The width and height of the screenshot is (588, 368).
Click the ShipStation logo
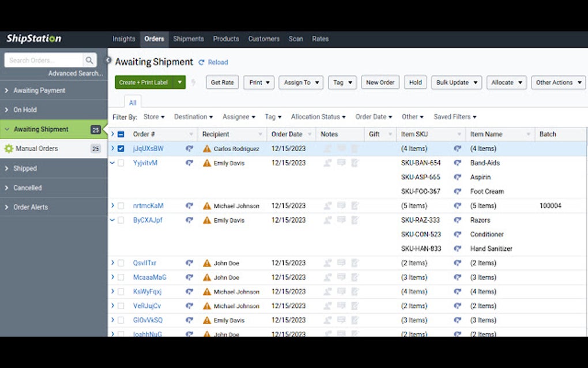33,38
